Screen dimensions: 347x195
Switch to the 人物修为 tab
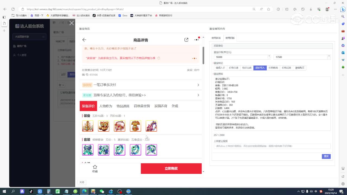coord(106,106)
